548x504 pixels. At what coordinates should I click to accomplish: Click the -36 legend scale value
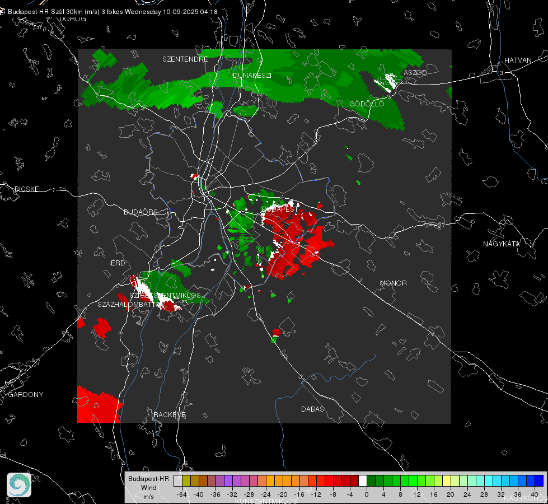[x=215, y=494]
